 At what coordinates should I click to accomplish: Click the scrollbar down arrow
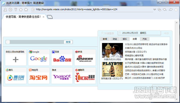[177, 99]
